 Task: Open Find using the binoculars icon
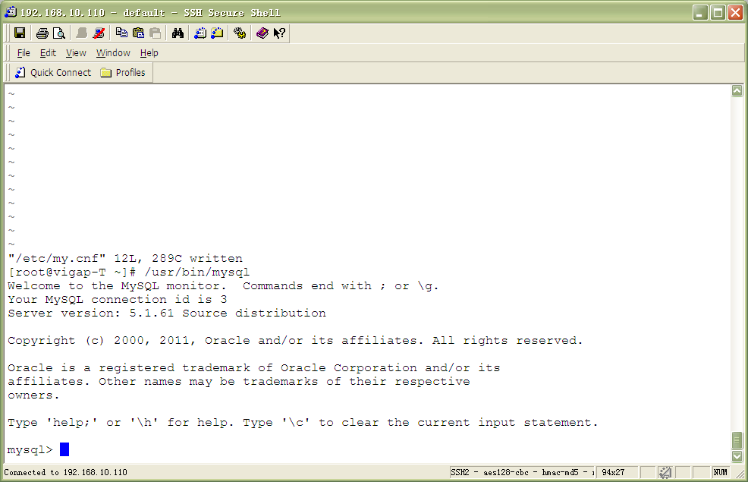pyautogui.click(x=178, y=33)
